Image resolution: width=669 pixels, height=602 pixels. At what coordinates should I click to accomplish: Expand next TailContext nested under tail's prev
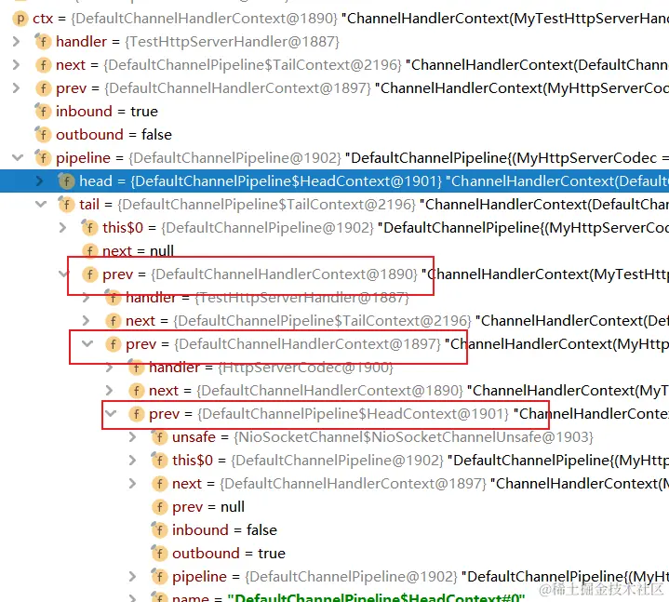(87, 321)
